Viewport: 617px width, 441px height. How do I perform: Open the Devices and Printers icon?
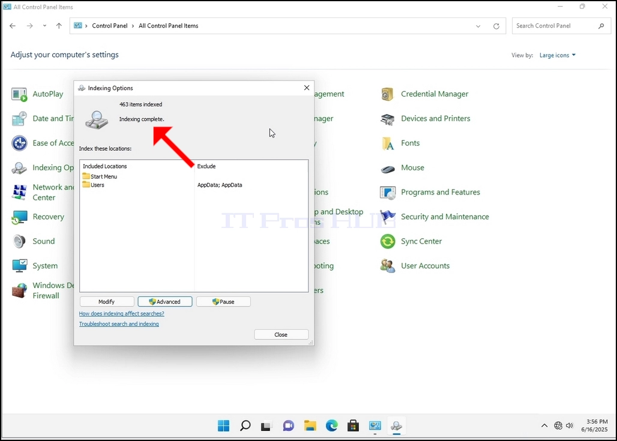388,119
